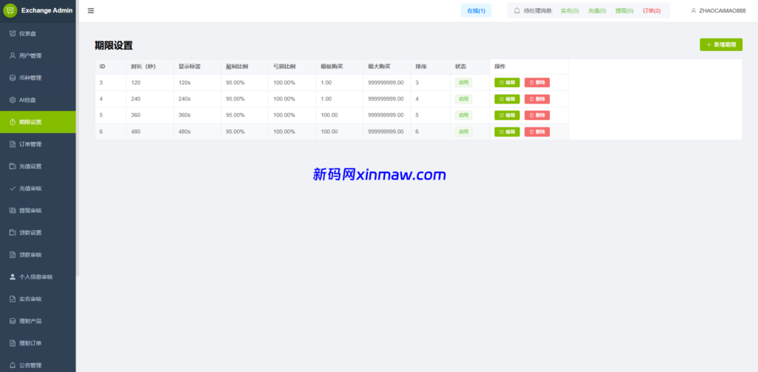The height and width of the screenshot is (372, 758).
Task: Open 币种管理 via its coin icon
Action: pos(13,78)
